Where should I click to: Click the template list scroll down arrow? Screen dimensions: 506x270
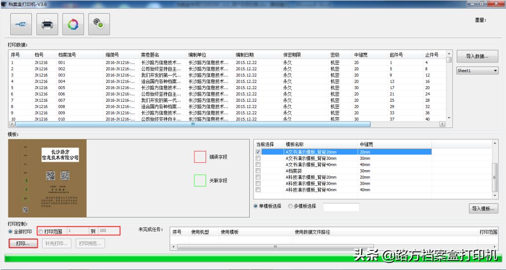(x=494, y=196)
